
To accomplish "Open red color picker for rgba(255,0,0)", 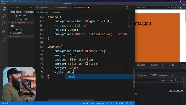I will (87, 21).
